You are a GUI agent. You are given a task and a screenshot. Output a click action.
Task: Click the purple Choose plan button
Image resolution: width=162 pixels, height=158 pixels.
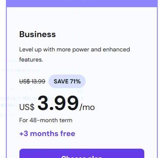click(x=82, y=154)
